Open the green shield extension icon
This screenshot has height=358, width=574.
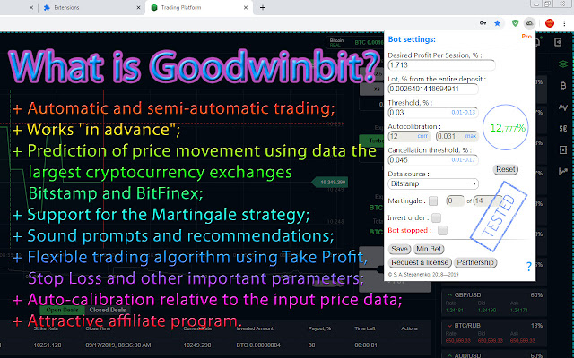(515, 23)
